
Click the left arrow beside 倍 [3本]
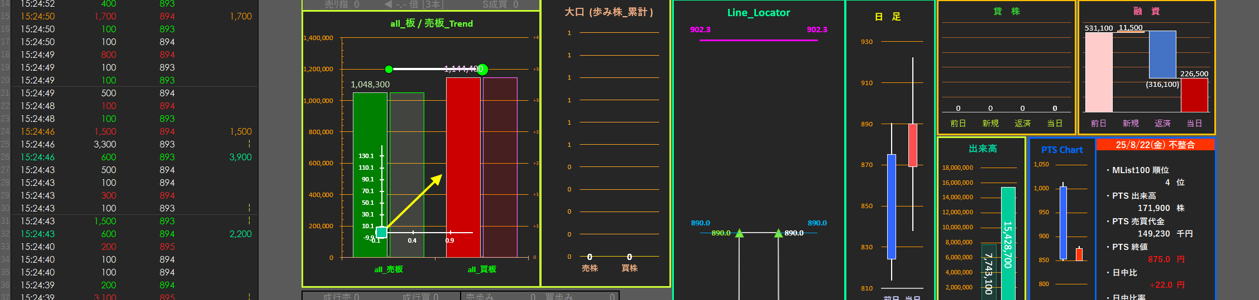pyautogui.click(x=387, y=4)
